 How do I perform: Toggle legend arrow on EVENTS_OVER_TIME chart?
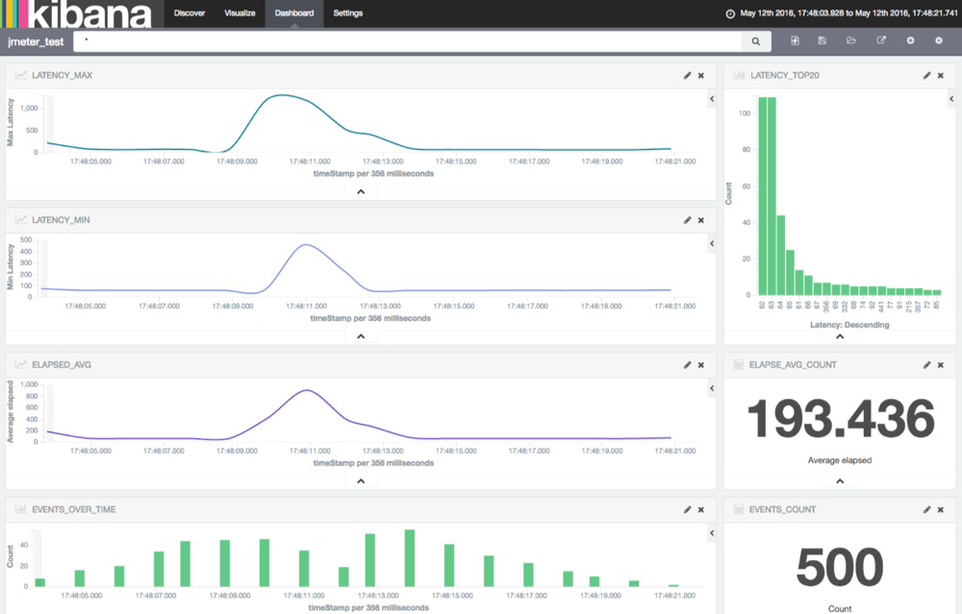tap(712, 532)
